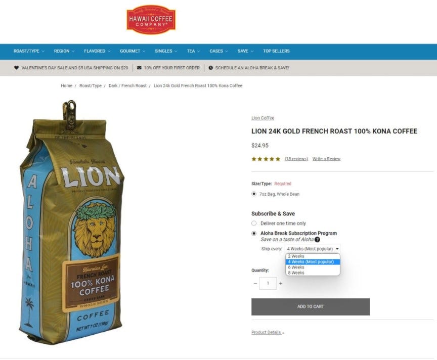437x360 pixels.
Task: Decrease quantity with the minus icon
Action: [255, 283]
